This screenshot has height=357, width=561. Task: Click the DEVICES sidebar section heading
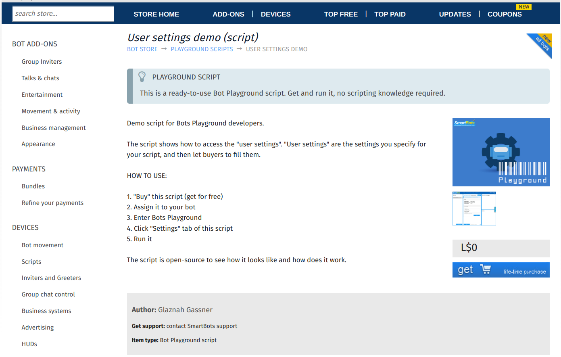point(25,228)
